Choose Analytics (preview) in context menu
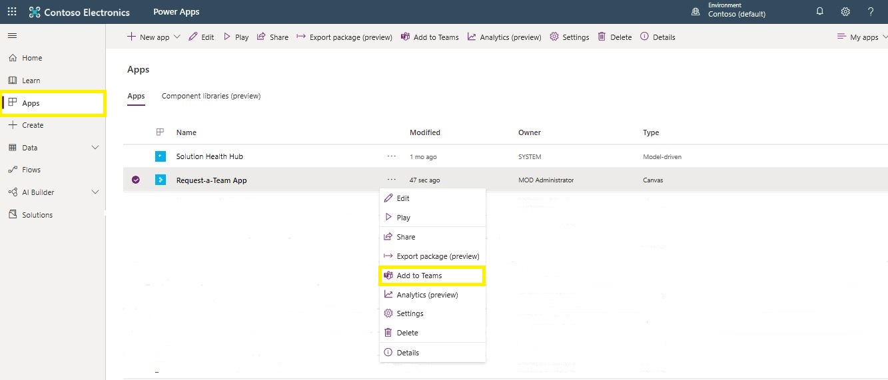This screenshot has height=380, width=888. click(x=432, y=295)
